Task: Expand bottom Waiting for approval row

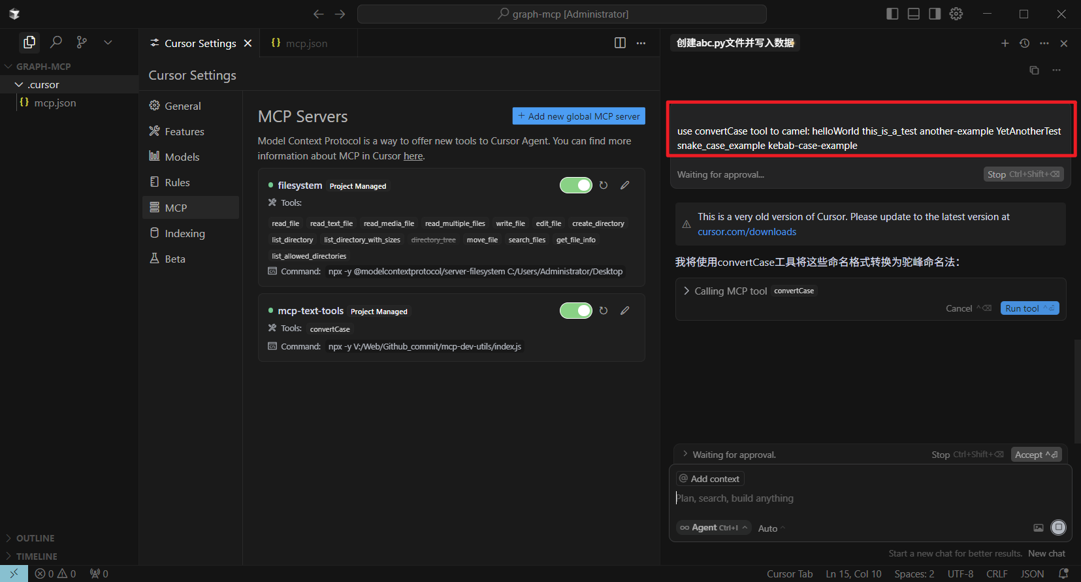Action: pos(685,454)
